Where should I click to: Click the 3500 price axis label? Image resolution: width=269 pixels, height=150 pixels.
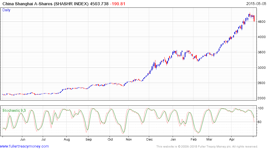[262, 52]
